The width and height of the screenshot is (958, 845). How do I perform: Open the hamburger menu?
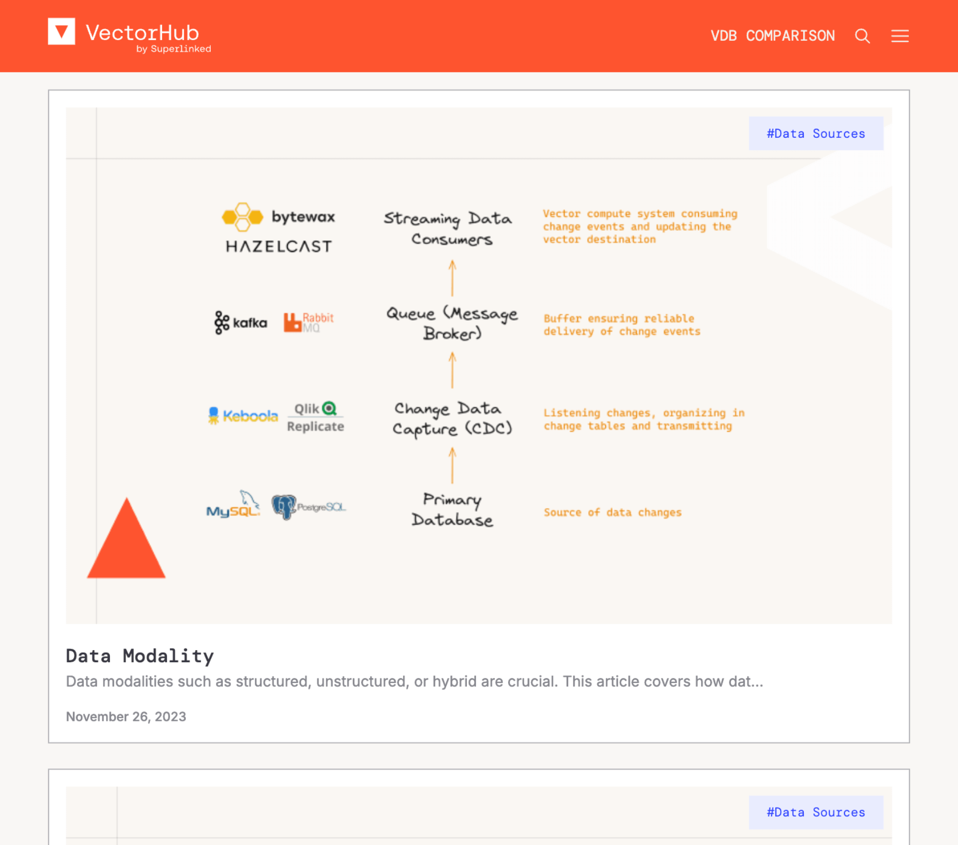tap(900, 36)
